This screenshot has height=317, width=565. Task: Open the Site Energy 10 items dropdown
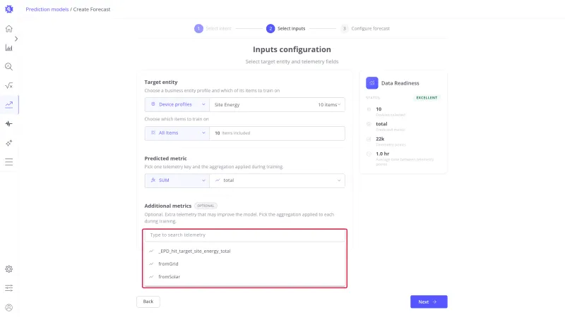(x=277, y=104)
